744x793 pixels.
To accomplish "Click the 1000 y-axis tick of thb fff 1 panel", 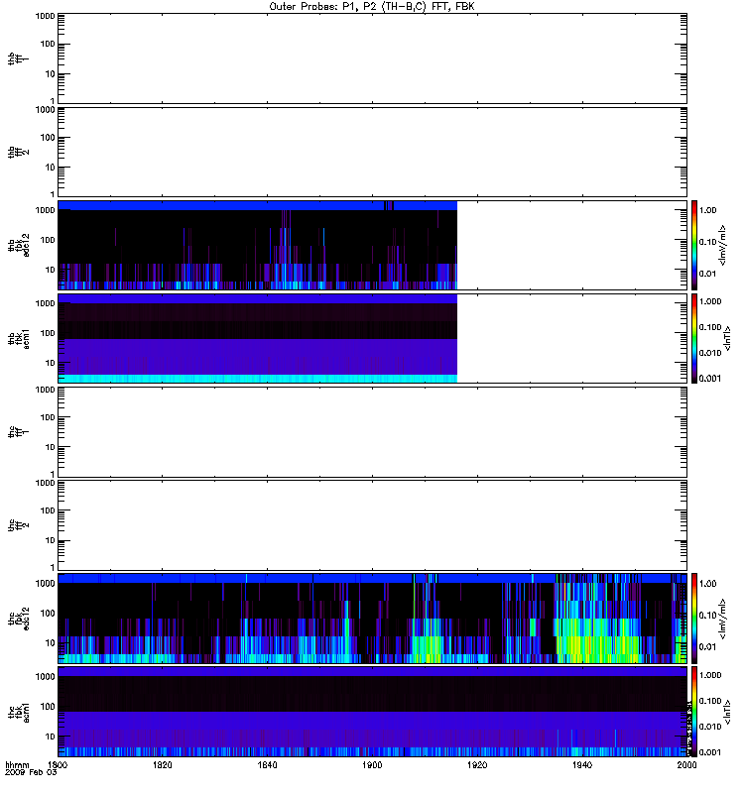I will coord(45,16).
